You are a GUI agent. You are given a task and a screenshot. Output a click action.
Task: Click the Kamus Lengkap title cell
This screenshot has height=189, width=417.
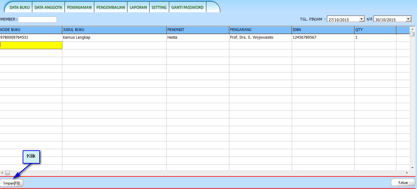pyautogui.click(x=114, y=37)
